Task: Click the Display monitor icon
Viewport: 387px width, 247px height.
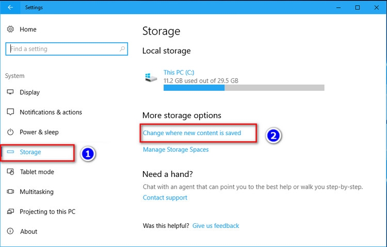Action: click(x=10, y=92)
